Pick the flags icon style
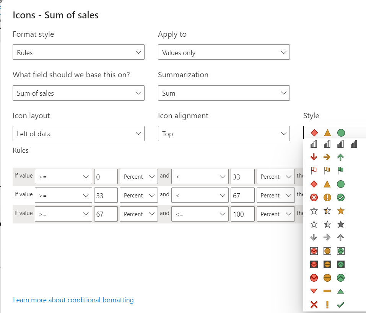Viewport: 366px width, 313px height. 327,170
